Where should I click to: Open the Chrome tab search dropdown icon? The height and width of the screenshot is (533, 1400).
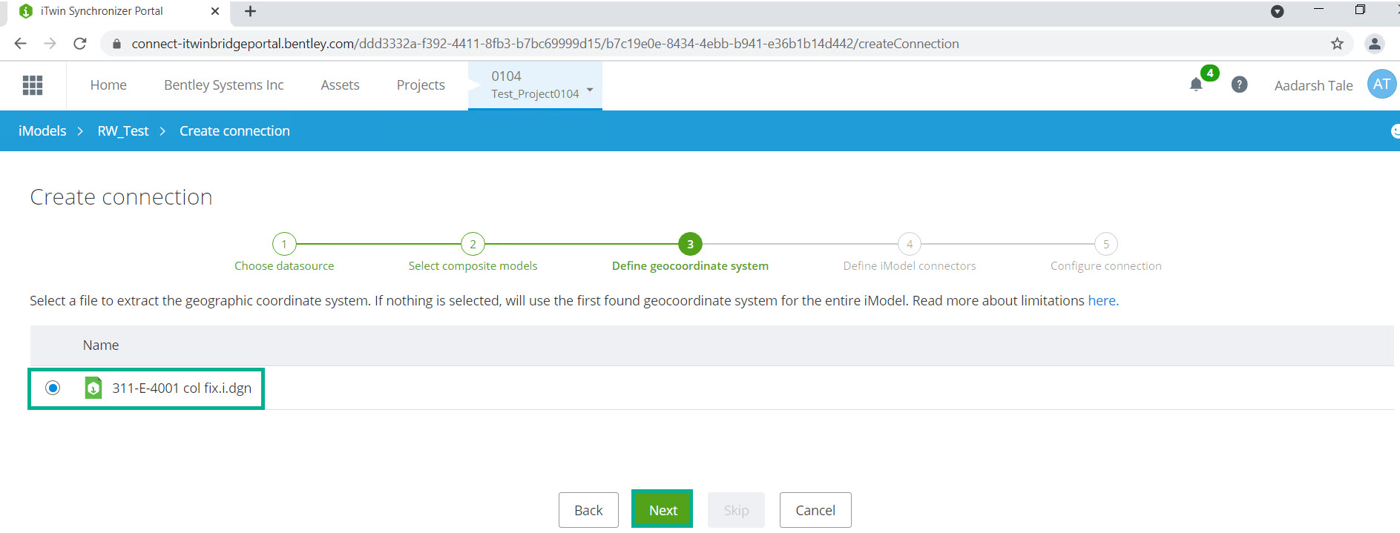tap(1278, 11)
